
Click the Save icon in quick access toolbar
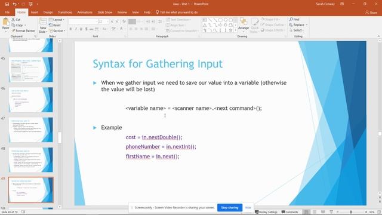pos(7,4)
